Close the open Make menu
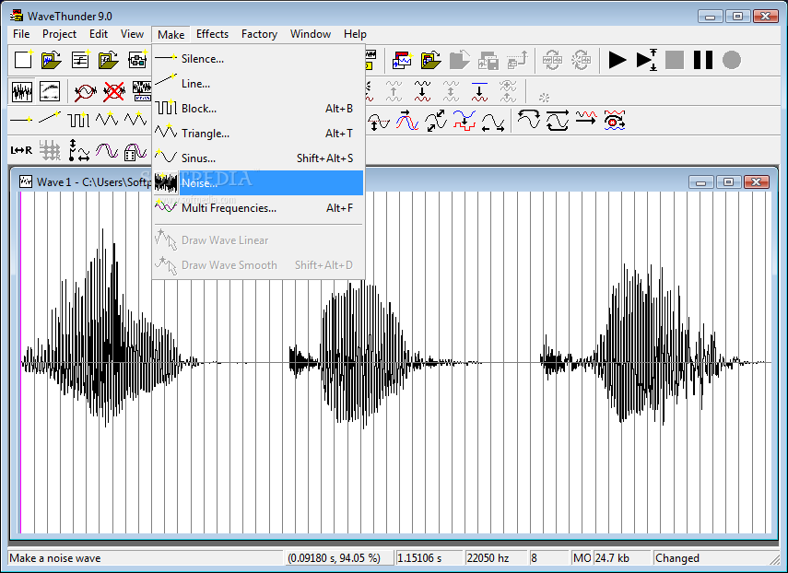The width and height of the screenshot is (788, 573). pyautogui.click(x=171, y=35)
